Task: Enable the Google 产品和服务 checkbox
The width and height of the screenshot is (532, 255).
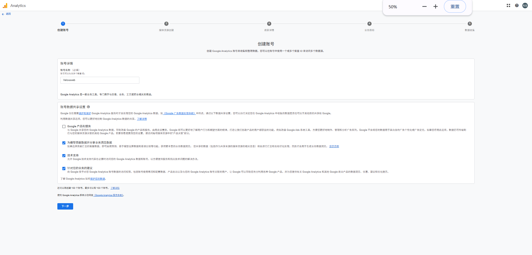Action: pos(64,126)
